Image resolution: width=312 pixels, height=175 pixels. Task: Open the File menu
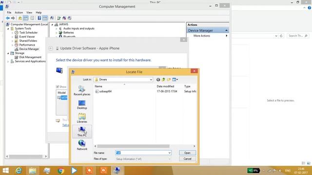coord(9,13)
